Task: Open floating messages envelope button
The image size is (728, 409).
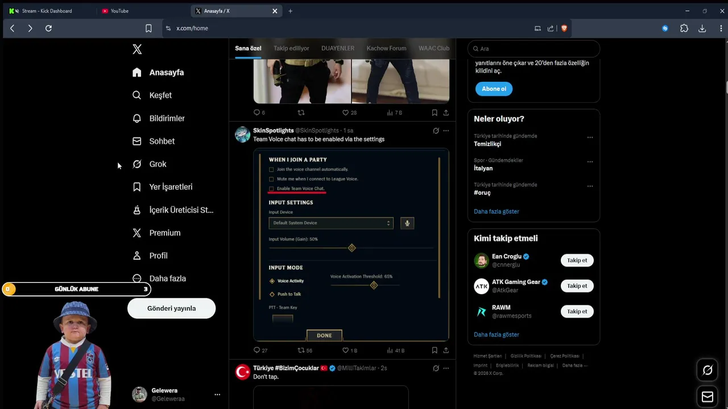Action: (x=708, y=397)
